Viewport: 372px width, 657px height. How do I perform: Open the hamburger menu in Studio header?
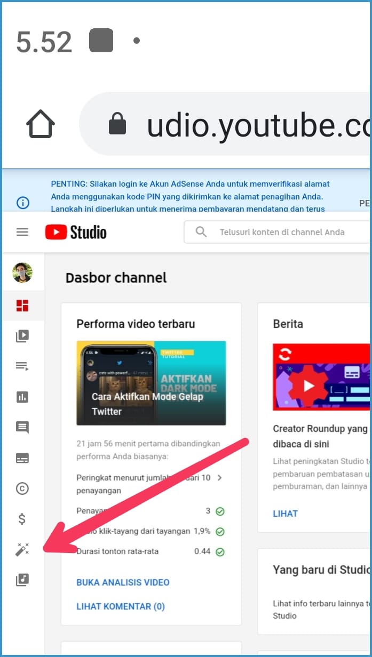(22, 232)
